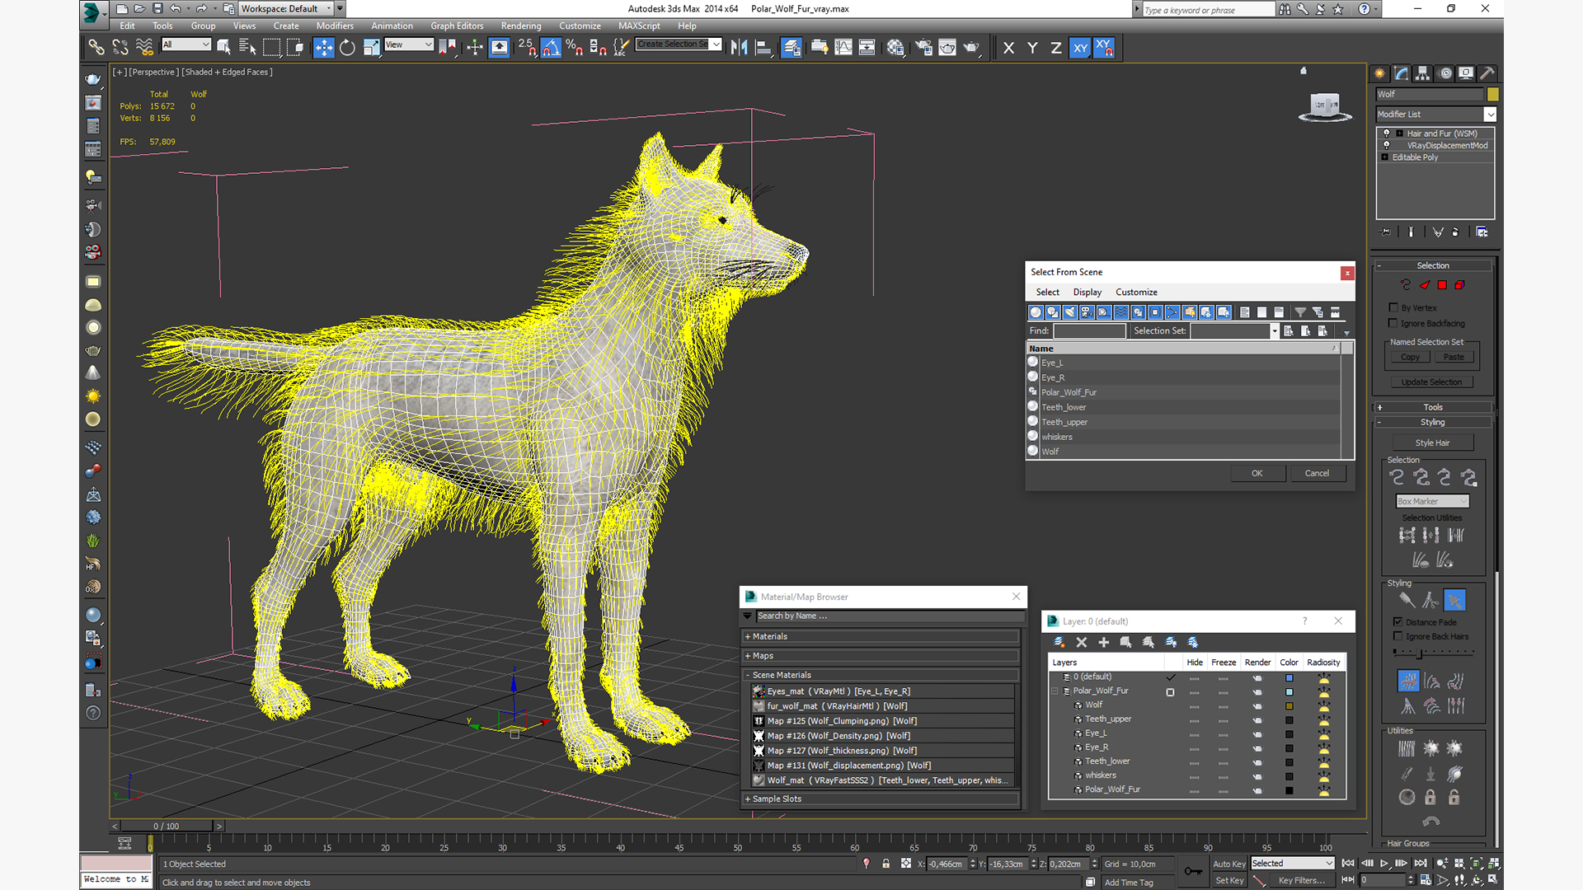
Task: Toggle Angle Snap in main toolbar
Action: coord(551,48)
